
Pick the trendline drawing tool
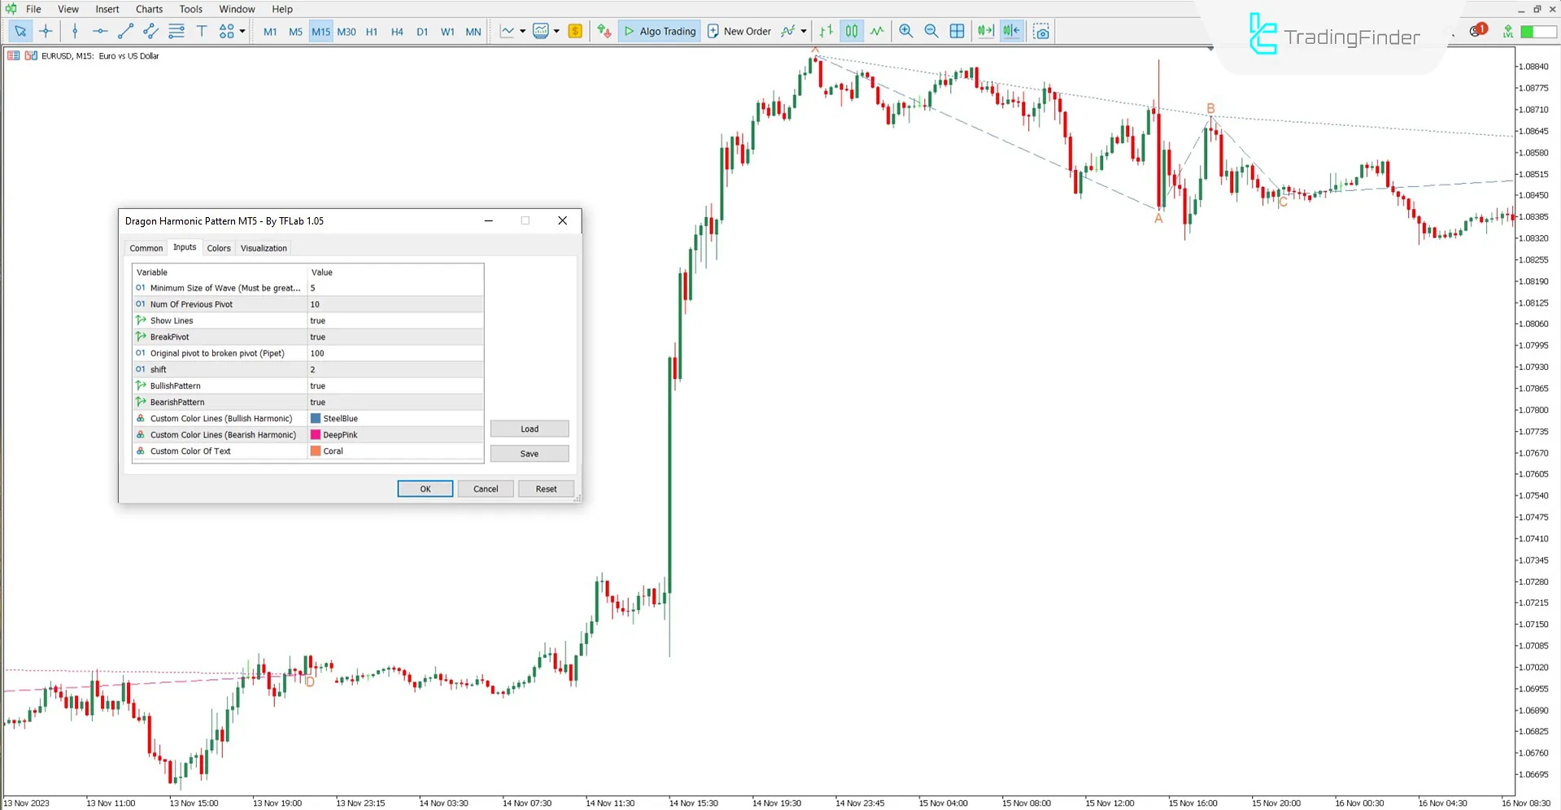pos(125,32)
